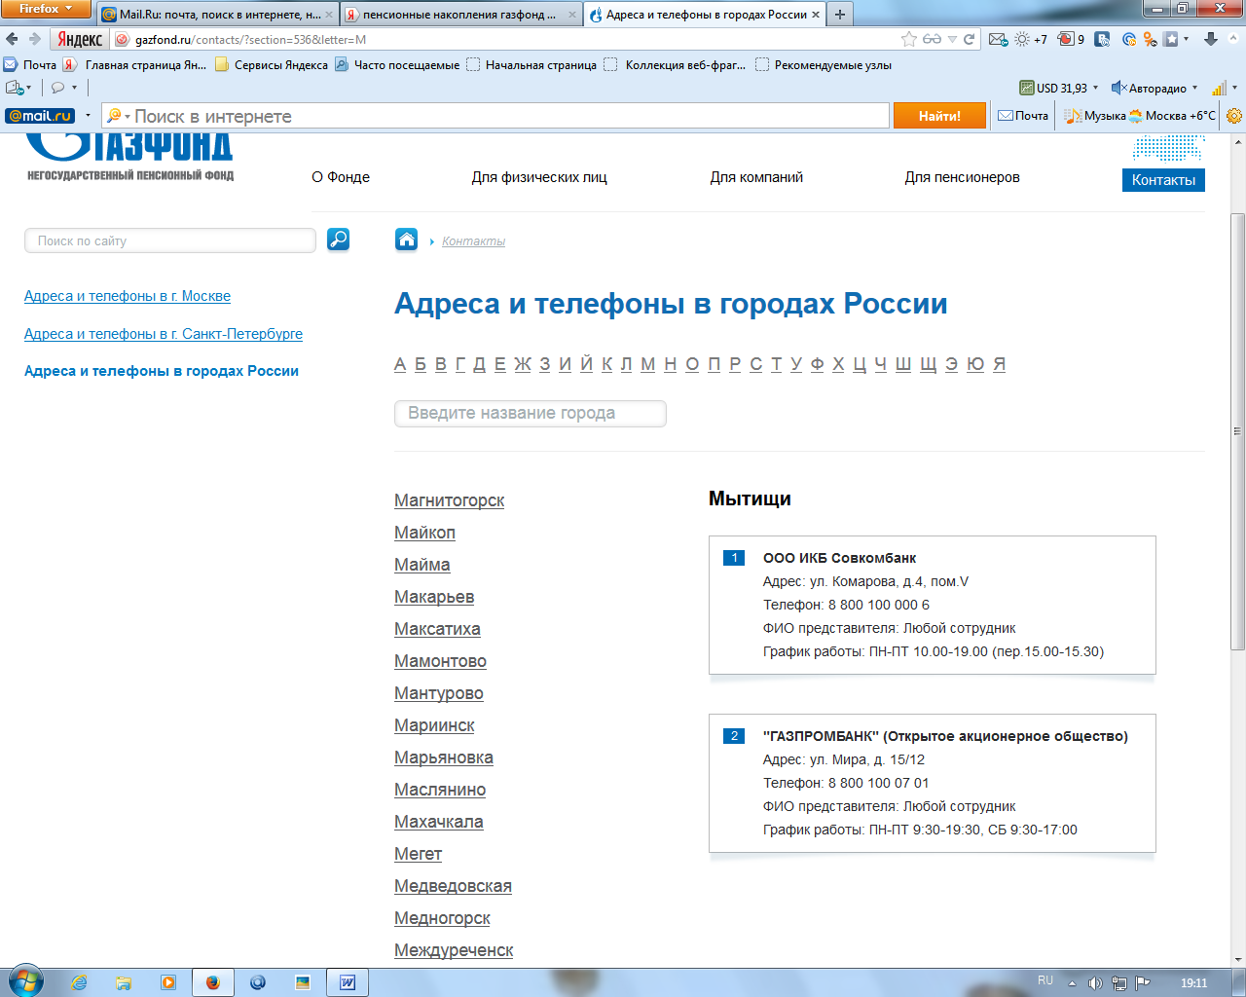Go home via the house breadcrumb icon

407,240
